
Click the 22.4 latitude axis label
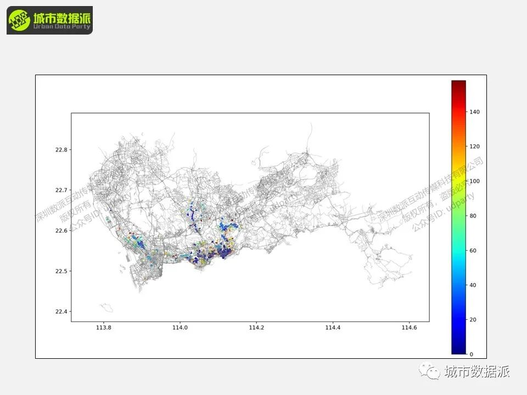[61, 312]
